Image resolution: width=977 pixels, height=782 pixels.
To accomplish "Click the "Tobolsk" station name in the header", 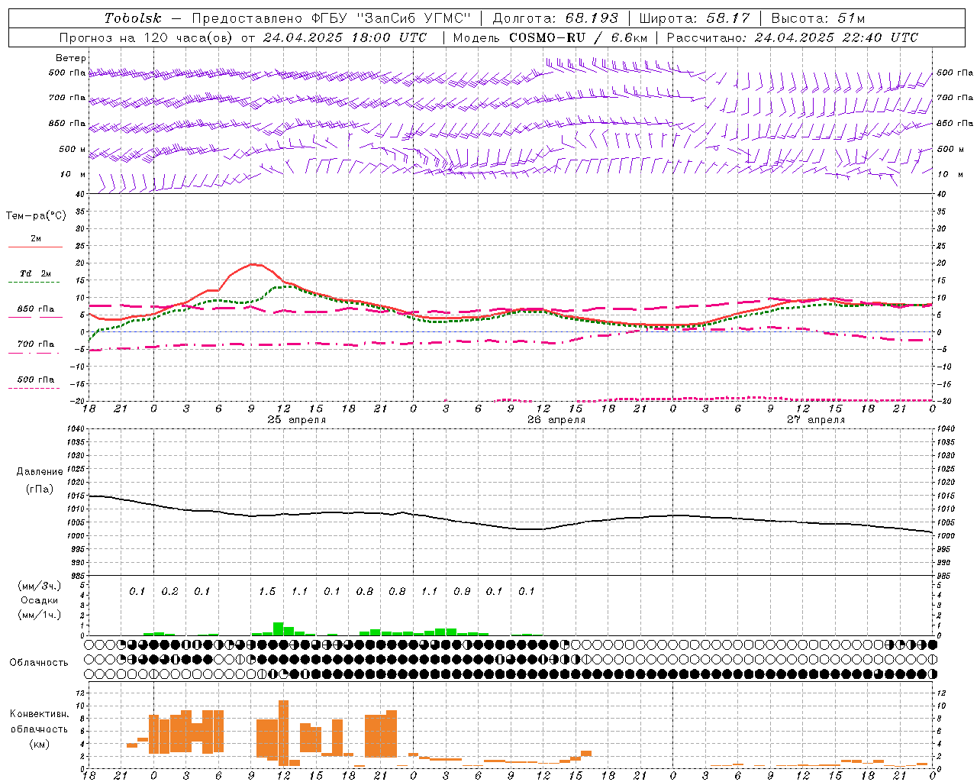I will coord(133,18).
